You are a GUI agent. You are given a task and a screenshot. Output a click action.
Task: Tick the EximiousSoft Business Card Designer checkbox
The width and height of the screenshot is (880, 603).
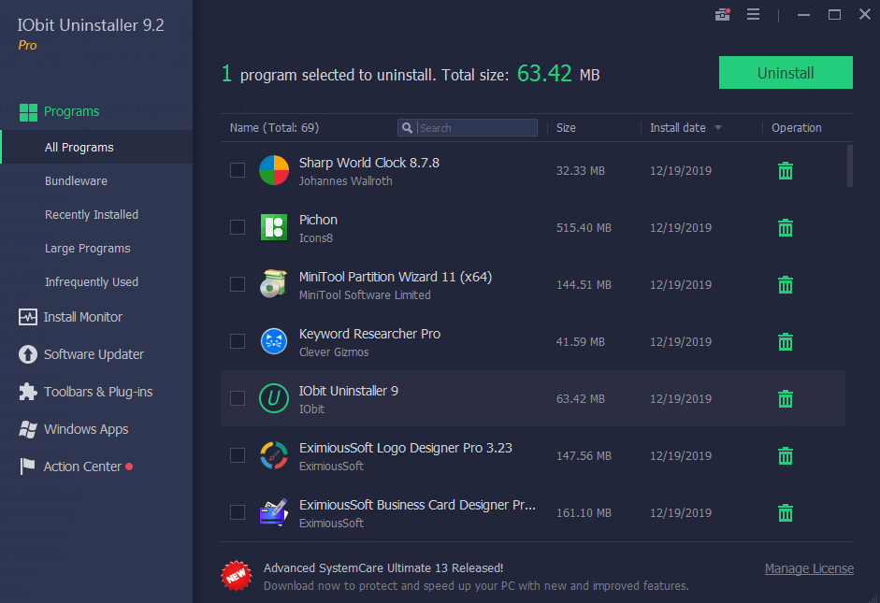coord(238,512)
